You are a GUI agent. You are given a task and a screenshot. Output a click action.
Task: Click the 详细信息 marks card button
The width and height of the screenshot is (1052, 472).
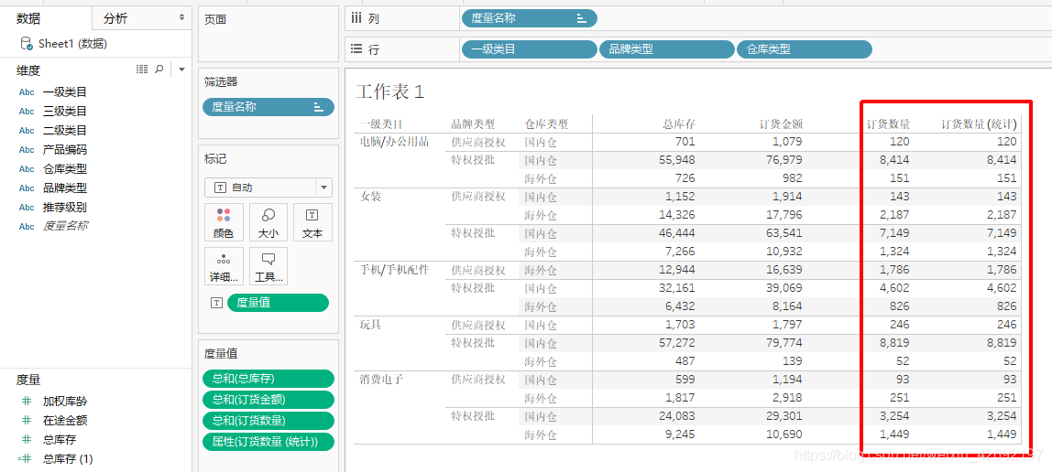tap(224, 266)
